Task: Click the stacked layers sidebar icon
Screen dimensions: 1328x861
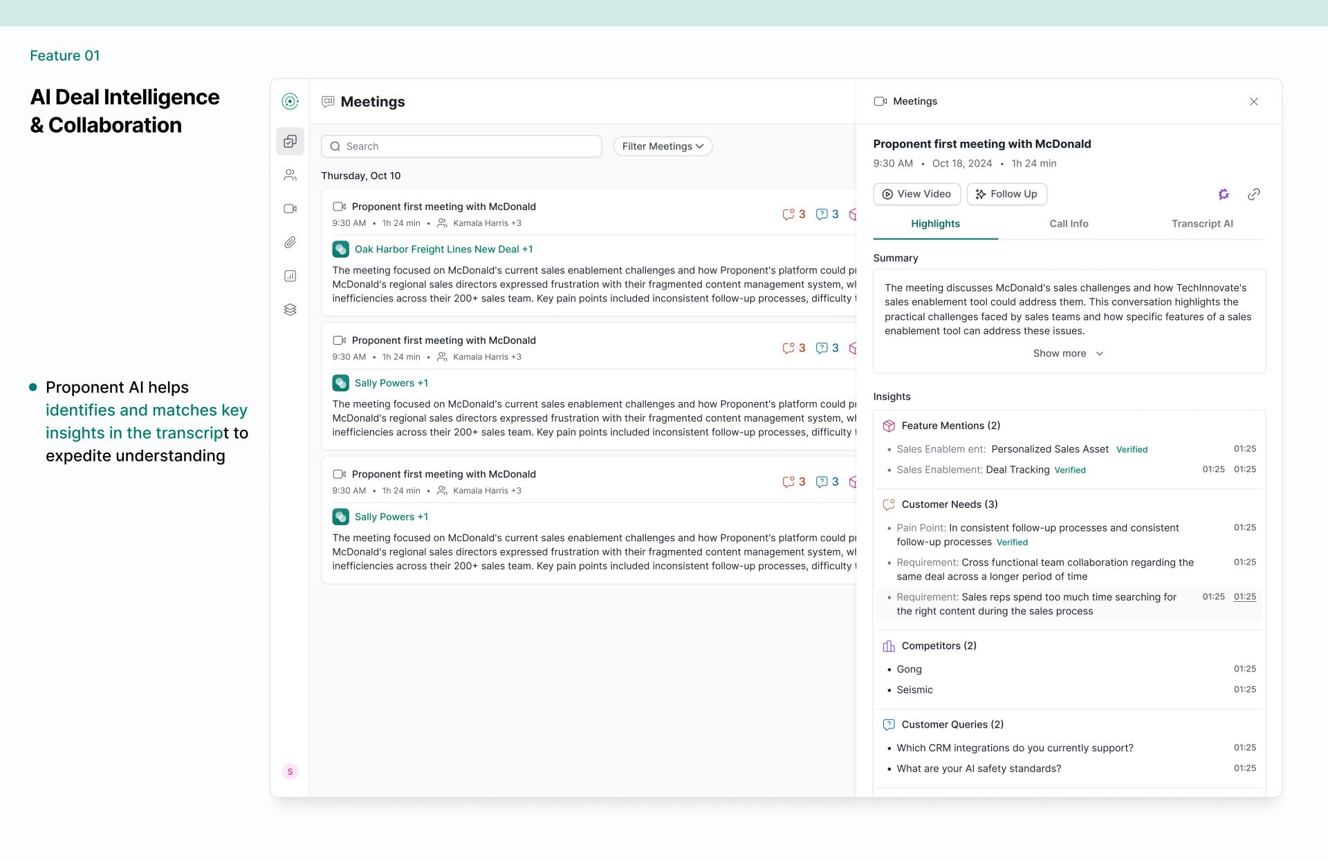Action: tap(290, 310)
